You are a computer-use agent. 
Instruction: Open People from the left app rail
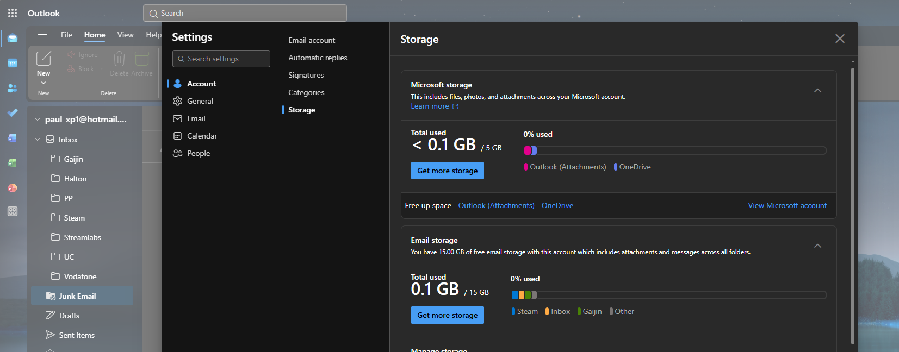[x=13, y=88]
